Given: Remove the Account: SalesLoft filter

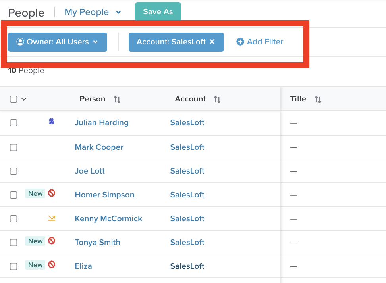Looking at the screenshot, I should 212,42.
